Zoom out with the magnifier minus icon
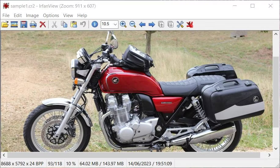 133,24
